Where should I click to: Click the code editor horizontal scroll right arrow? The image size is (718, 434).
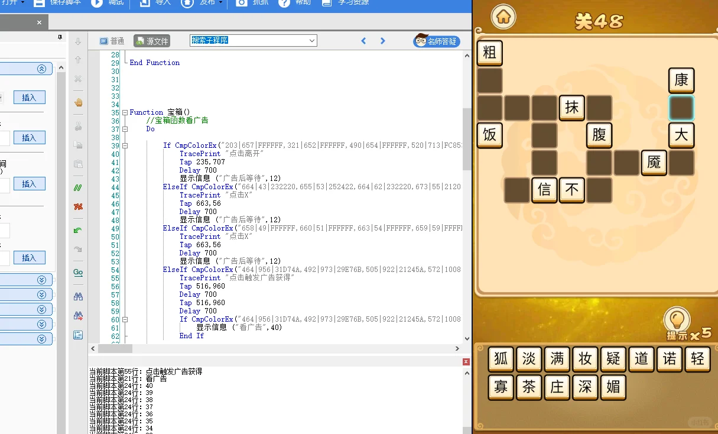pyautogui.click(x=457, y=349)
